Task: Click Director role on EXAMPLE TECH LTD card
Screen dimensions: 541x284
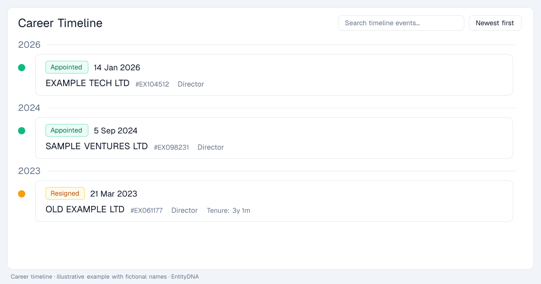Action: click(191, 84)
